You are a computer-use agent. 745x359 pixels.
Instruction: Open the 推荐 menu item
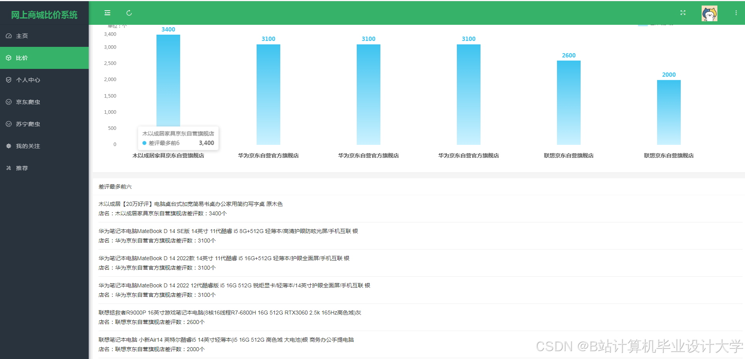(x=44, y=168)
